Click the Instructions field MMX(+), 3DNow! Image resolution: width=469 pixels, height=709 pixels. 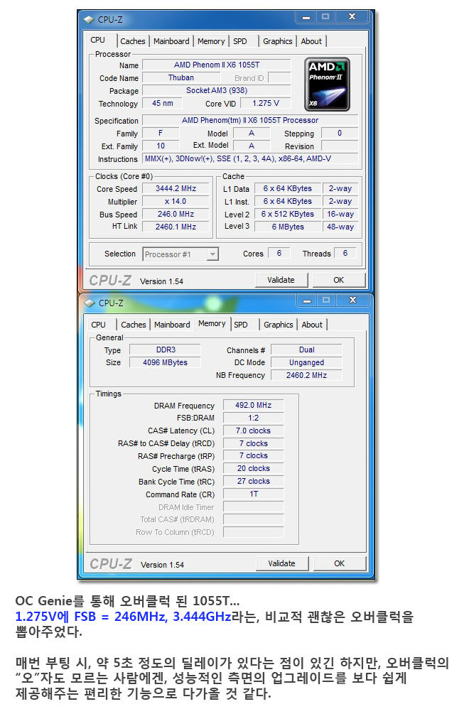pyautogui.click(x=250, y=158)
